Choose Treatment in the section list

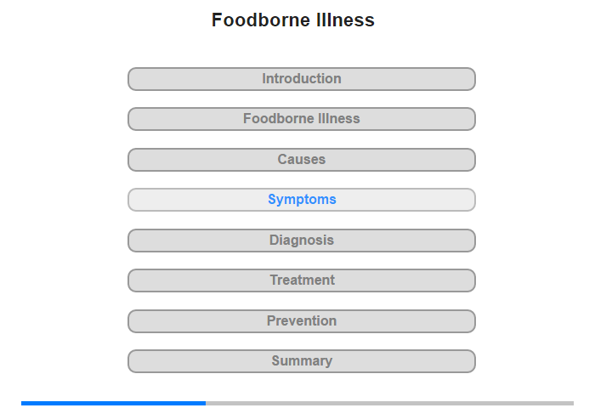point(301,280)
